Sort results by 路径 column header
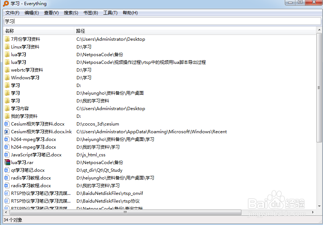Image resolution: width=323 pixels, height=225 pixels. click(195, 31)
